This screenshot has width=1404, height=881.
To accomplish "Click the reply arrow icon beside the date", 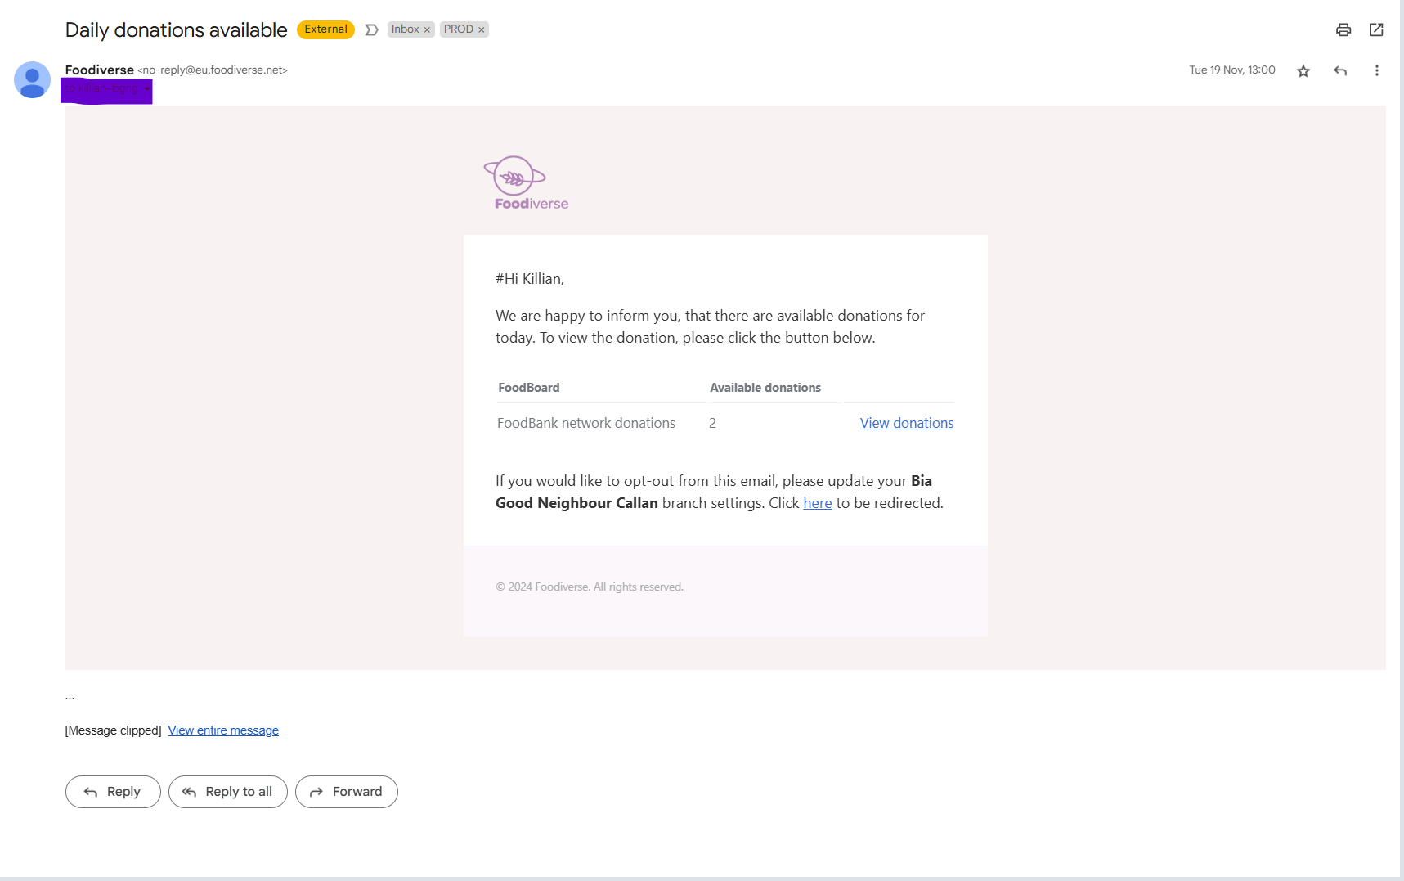I will tap(1340, 71).
